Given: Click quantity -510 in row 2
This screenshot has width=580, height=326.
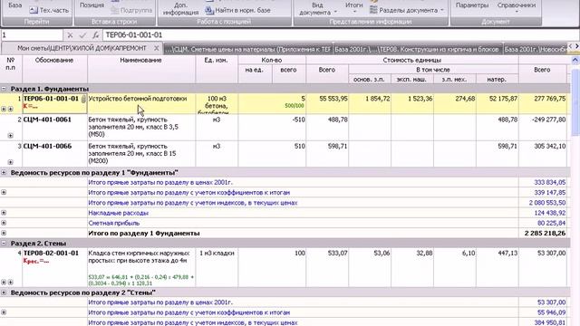Looking at the screenshot, I should 297,120.
